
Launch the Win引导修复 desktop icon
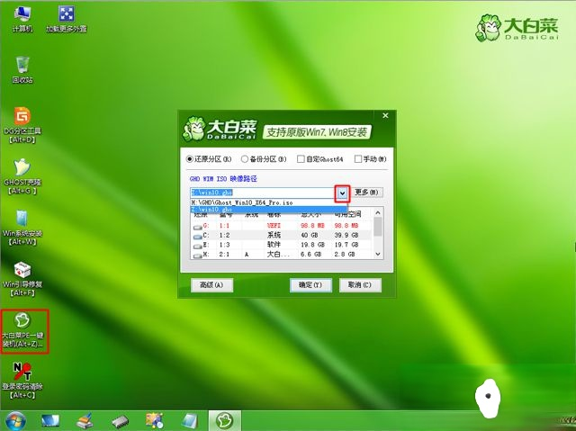coord(22,279)
